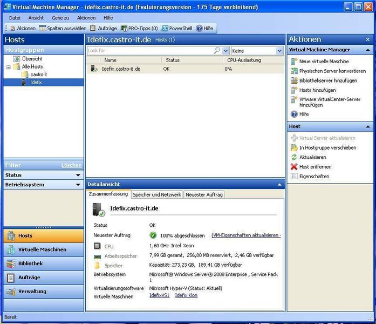Screen dimensions: 376x324
Task: Switch to Speicher und Netzwerk tab
Action: click(x=157, y=194)
